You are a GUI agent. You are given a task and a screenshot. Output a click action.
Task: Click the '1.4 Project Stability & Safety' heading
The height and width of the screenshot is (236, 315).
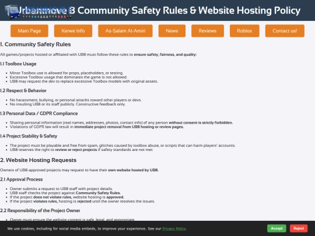click(29, 136)
